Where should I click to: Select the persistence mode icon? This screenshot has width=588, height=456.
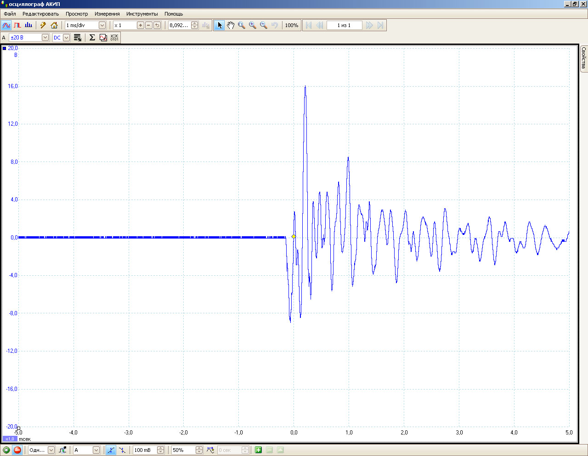pos(17,25)
